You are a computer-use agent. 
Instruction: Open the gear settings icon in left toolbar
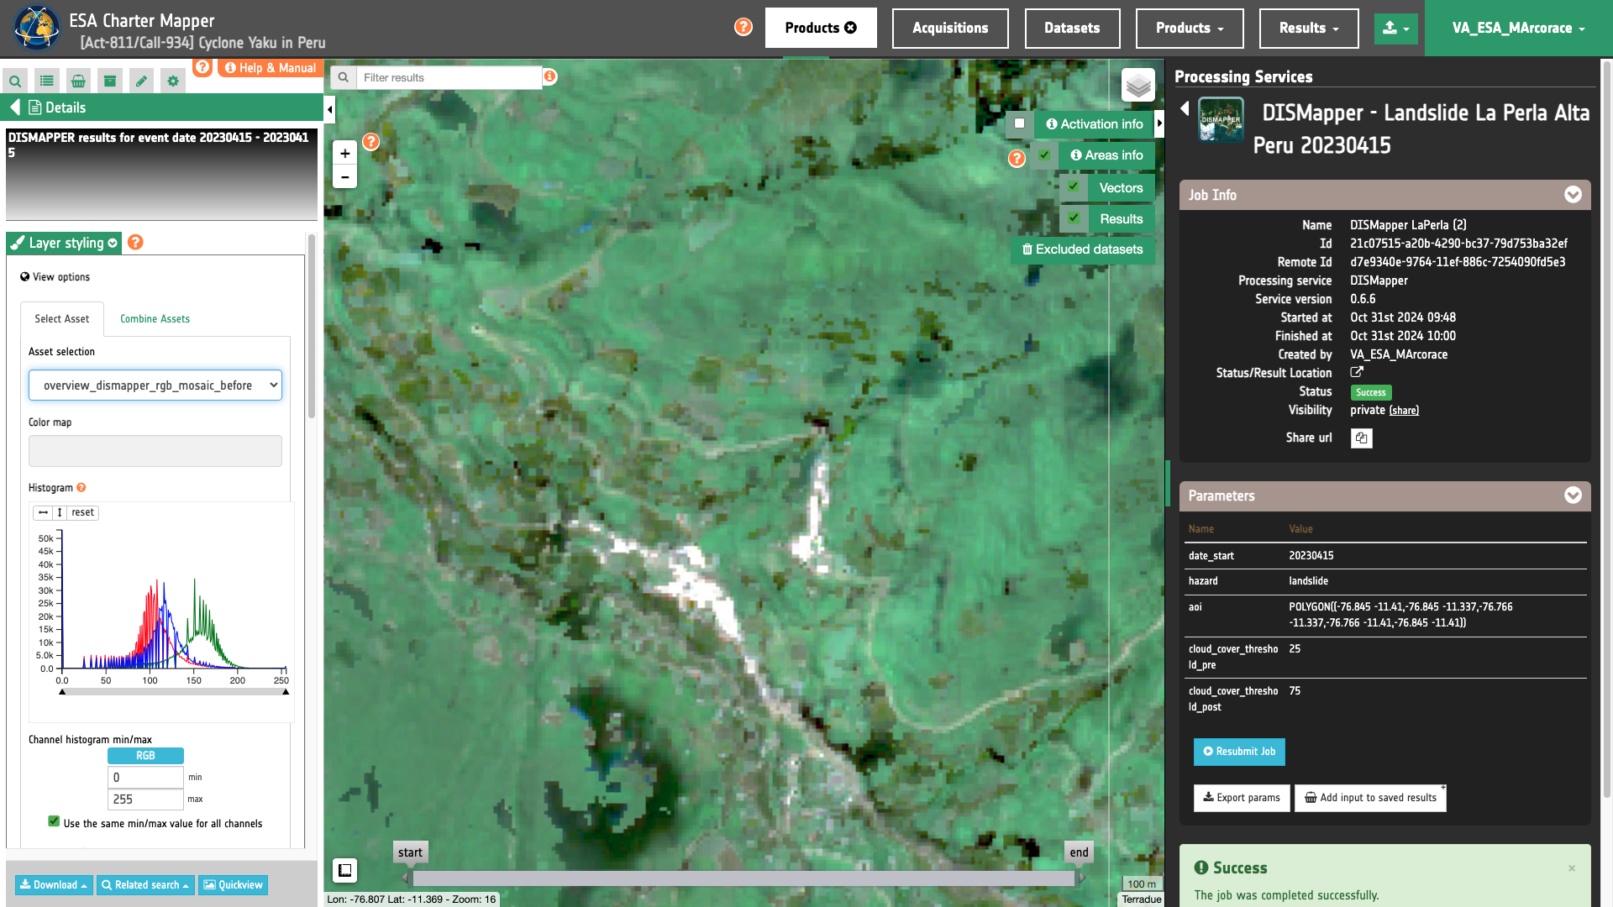click(173, 81)
